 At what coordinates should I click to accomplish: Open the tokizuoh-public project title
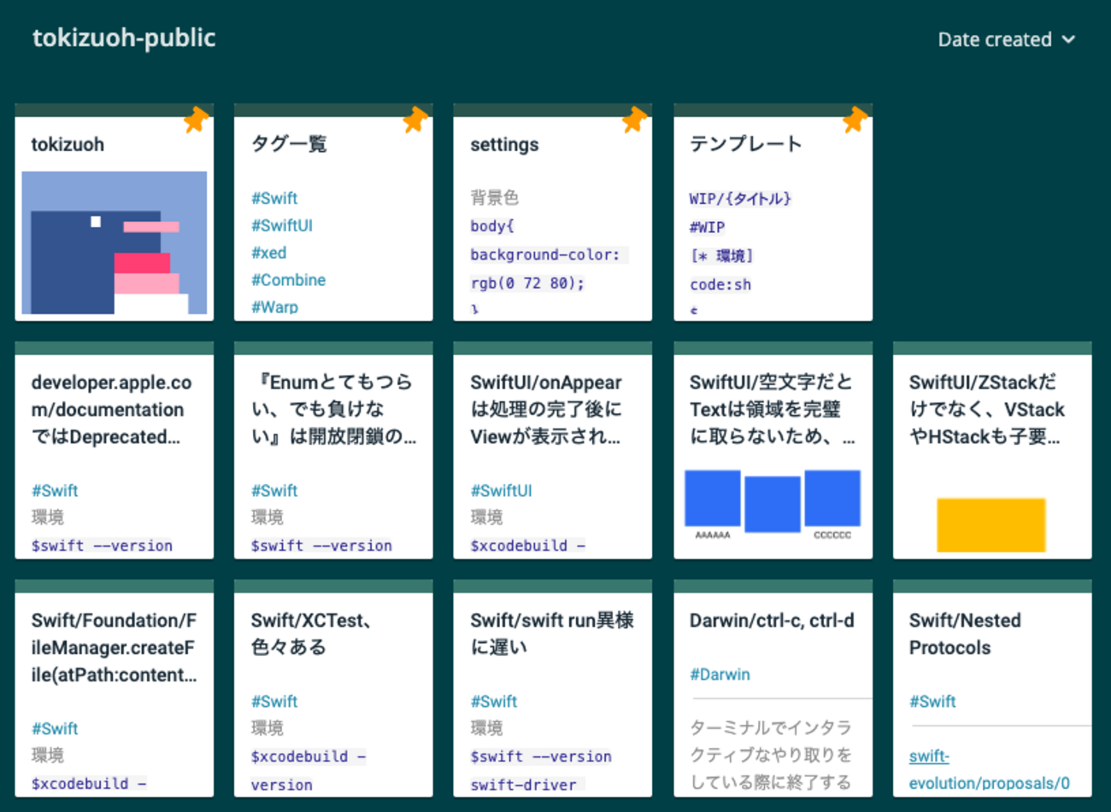[x=124, y=38]
